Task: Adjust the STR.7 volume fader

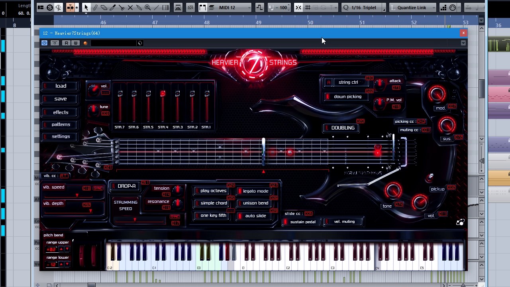Action: point(120,94)
